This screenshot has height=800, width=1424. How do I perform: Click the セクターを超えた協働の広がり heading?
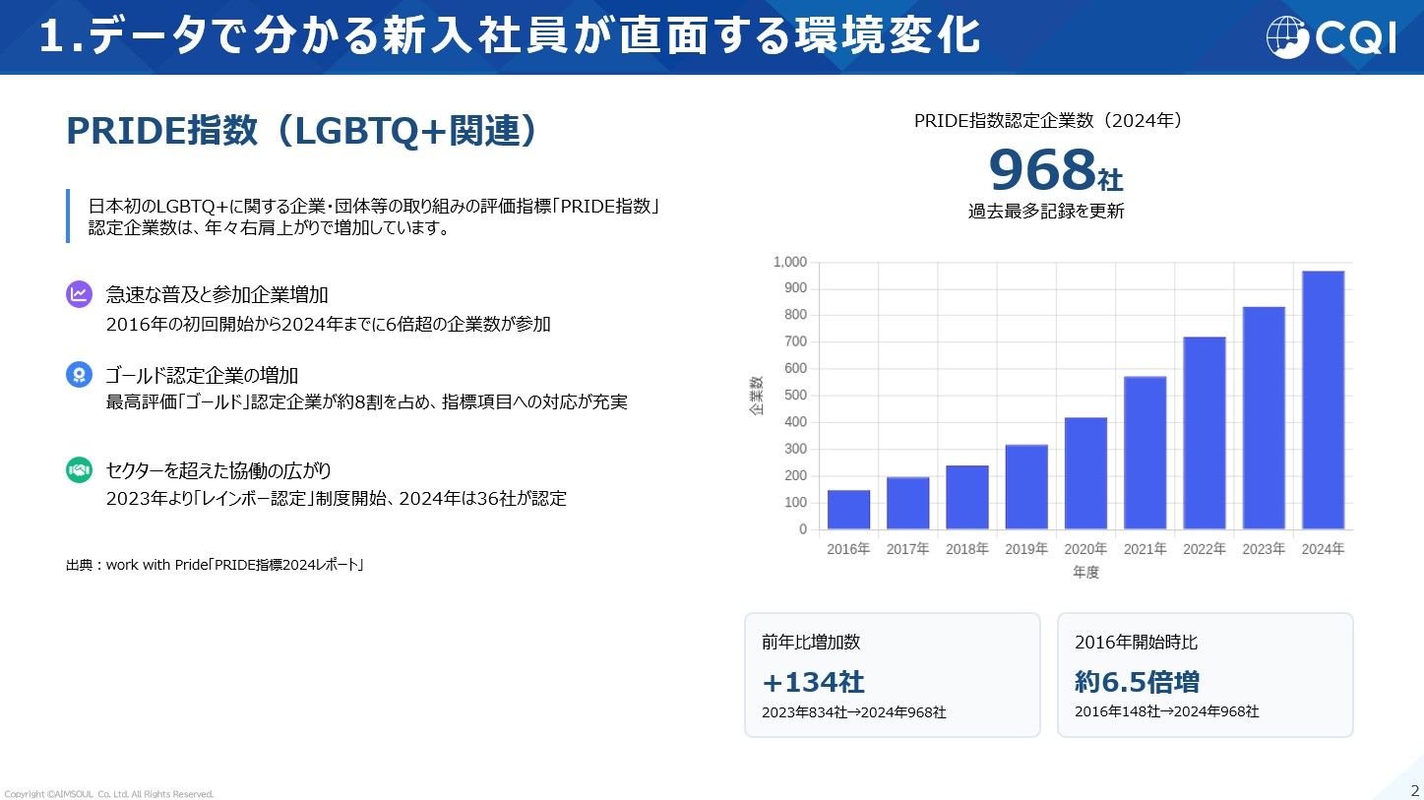pos(225,470)
